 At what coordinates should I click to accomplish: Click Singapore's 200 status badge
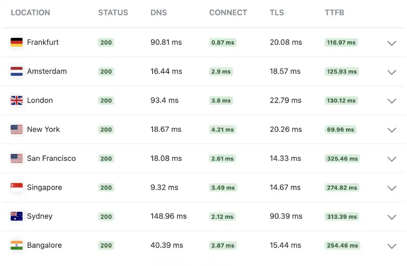pos(106,187)
